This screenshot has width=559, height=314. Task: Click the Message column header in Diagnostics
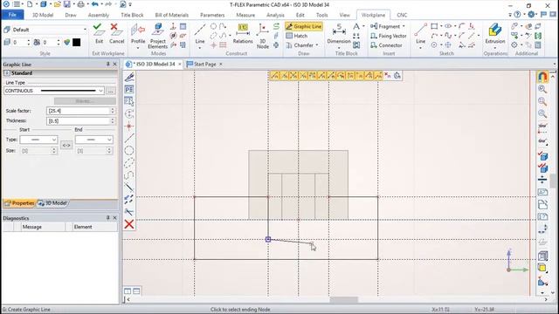tap(31, 227)
